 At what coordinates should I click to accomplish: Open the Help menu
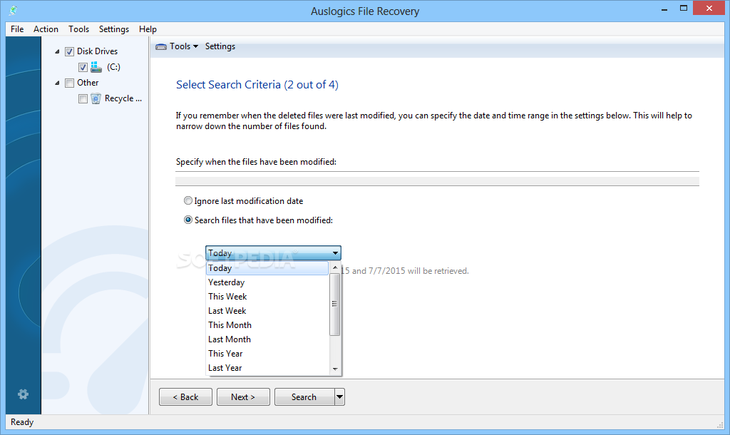(148, 29)
